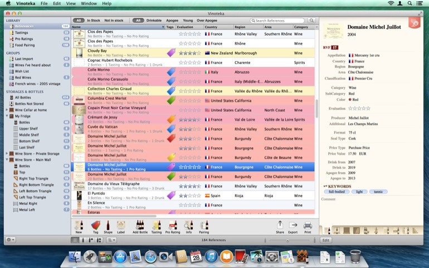
Task: Open the Info magnifier icon
Action: pos(188,225)
